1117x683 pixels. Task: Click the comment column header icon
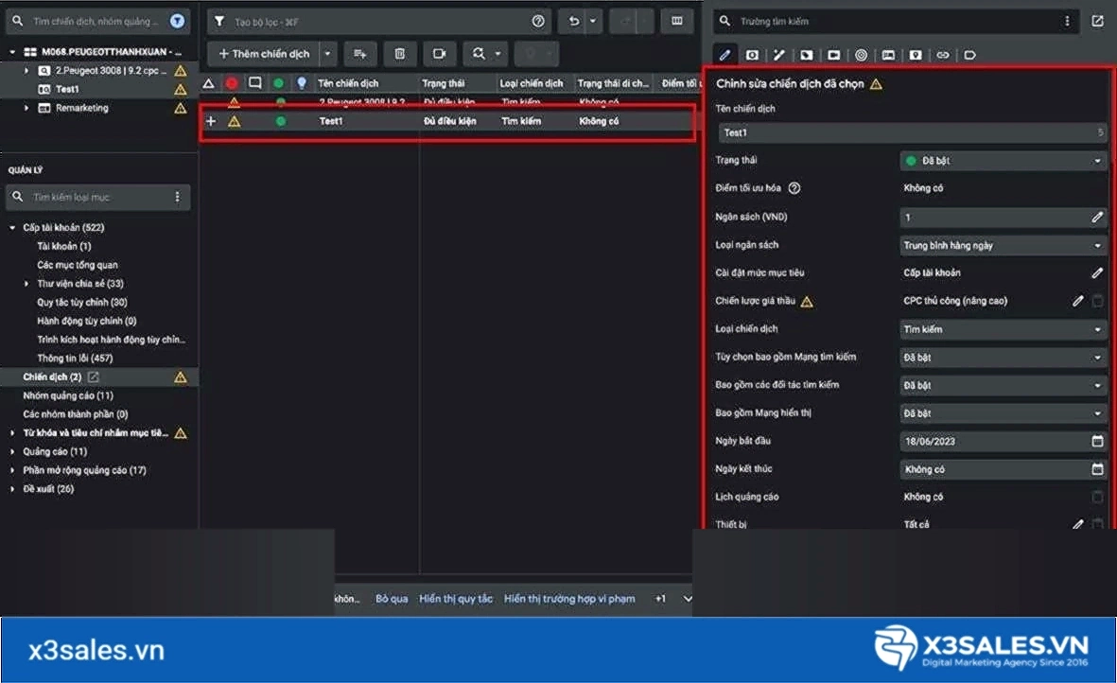point(254,83)
